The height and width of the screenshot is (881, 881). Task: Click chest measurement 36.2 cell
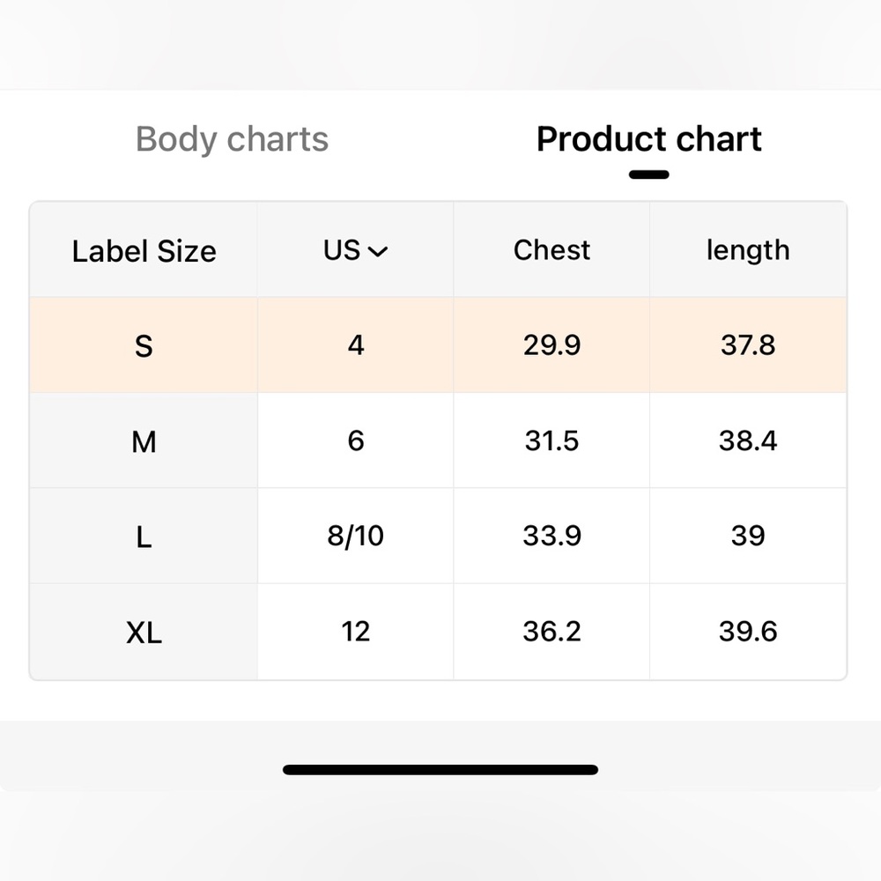pos(552,631)
